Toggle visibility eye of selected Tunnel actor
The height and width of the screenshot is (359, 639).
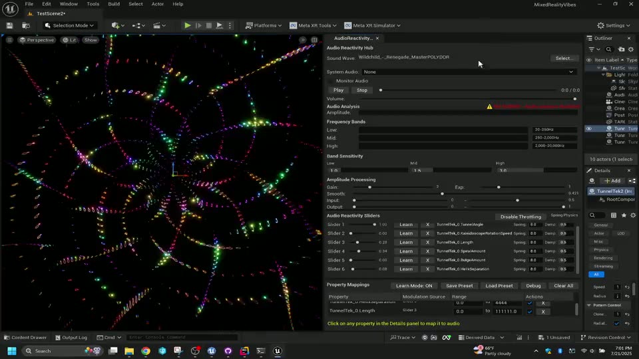pos(588,128)
